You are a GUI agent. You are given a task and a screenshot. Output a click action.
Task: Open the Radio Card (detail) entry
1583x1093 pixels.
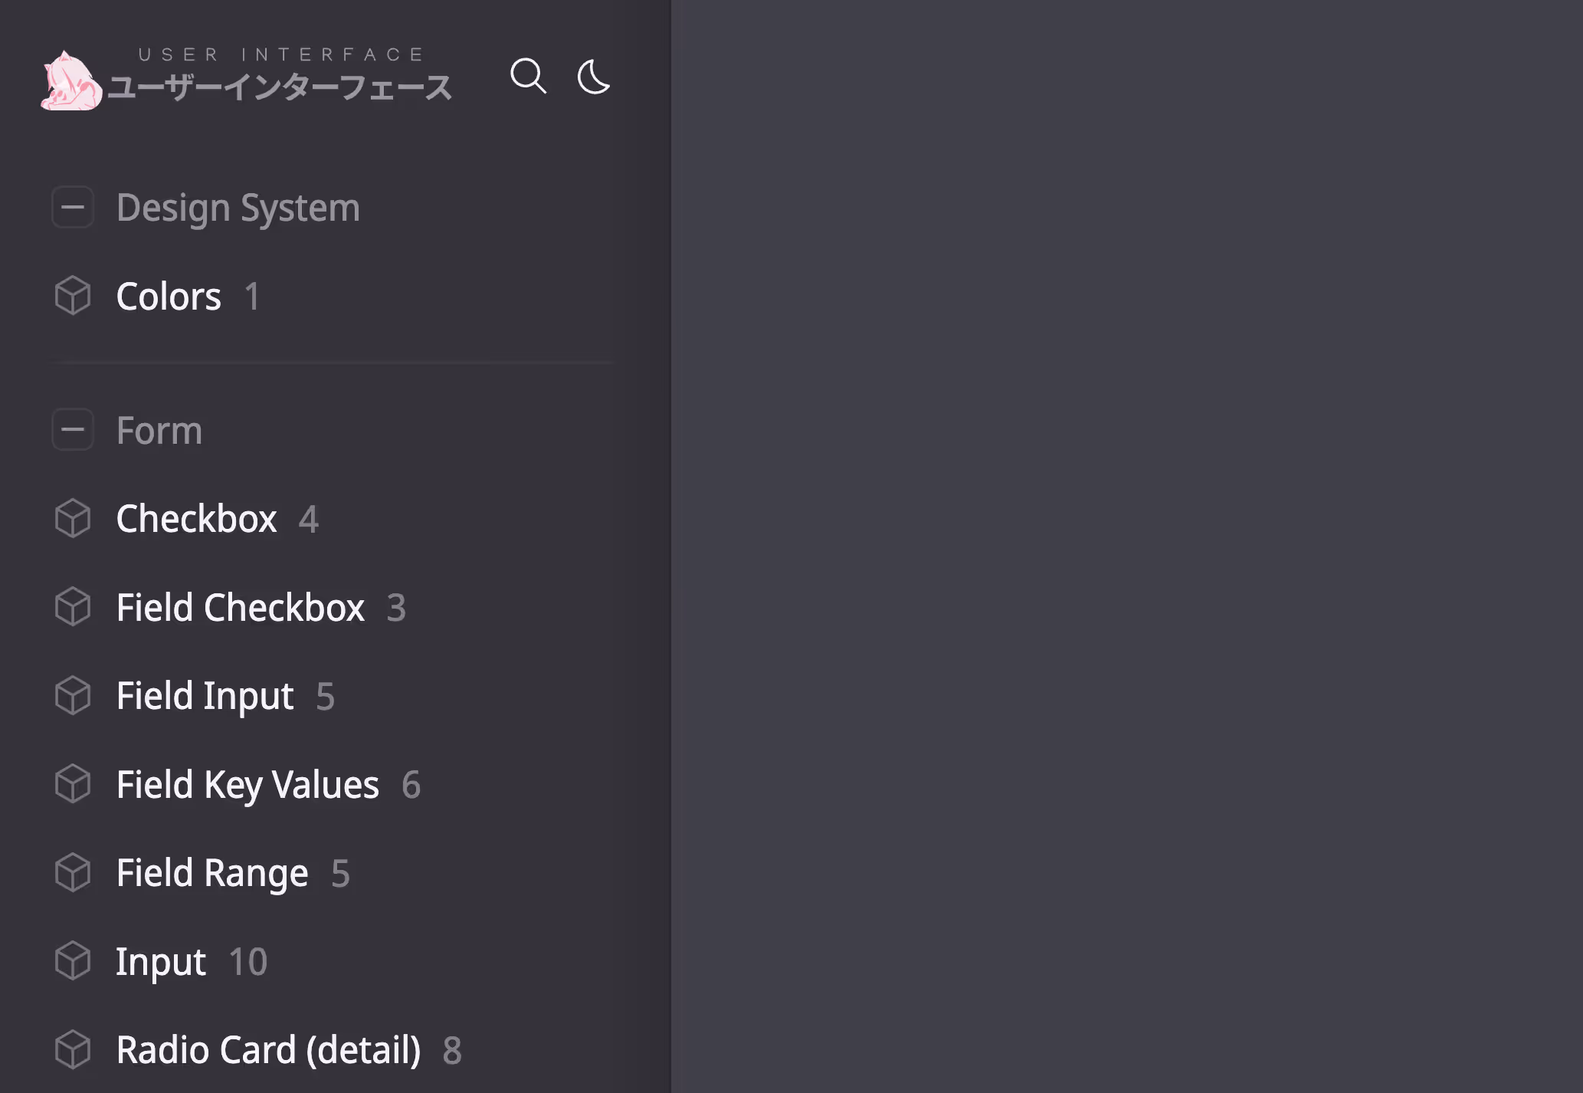[x=268, y=1050]
